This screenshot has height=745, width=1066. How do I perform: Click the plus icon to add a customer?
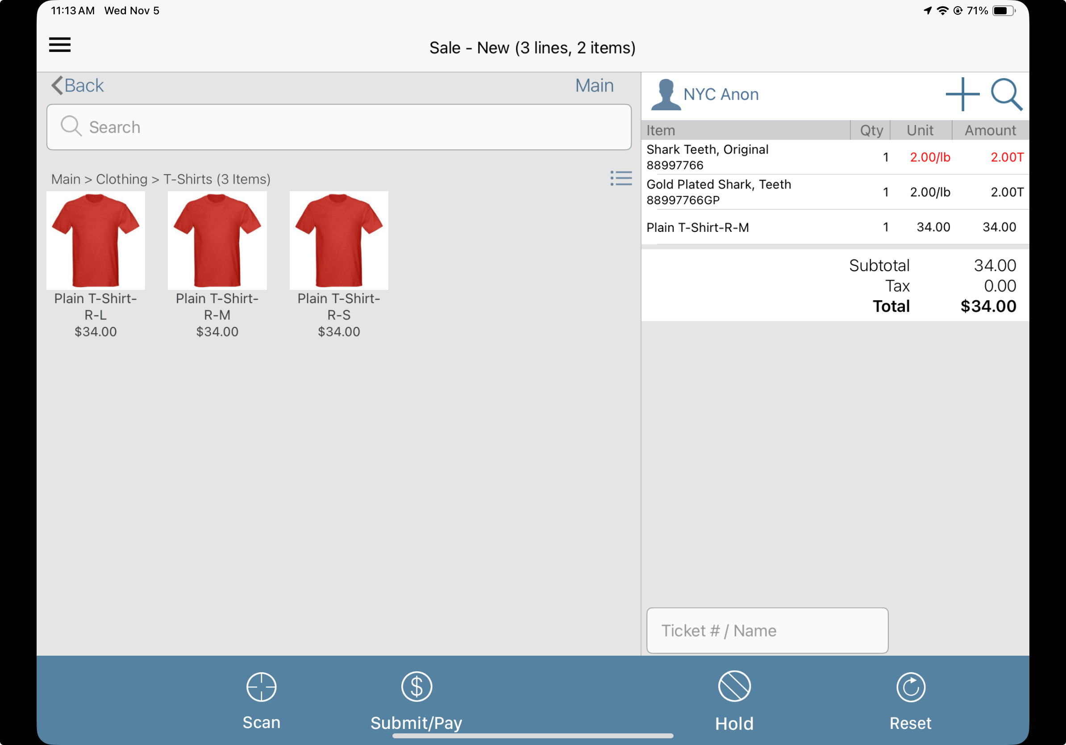pyautogui.click(x=962, y=94)
